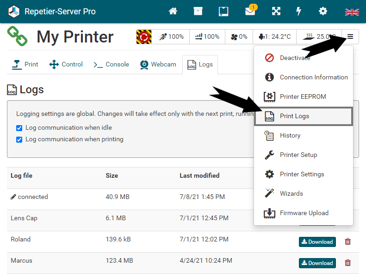Click the emergency stop icon

coord(144,37)
